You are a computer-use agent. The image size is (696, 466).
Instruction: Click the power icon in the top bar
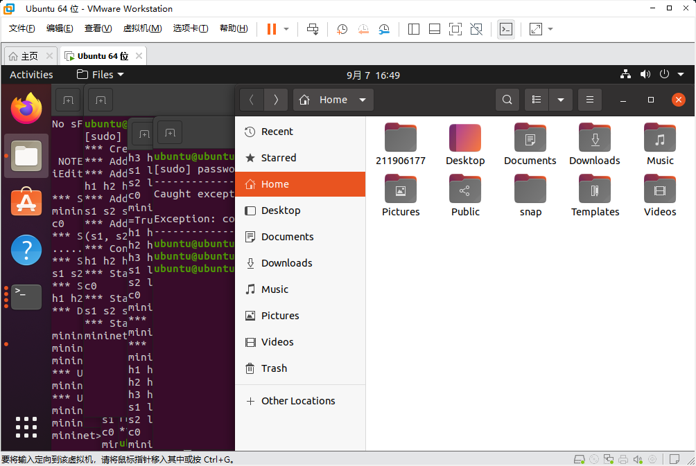[664, 74]
